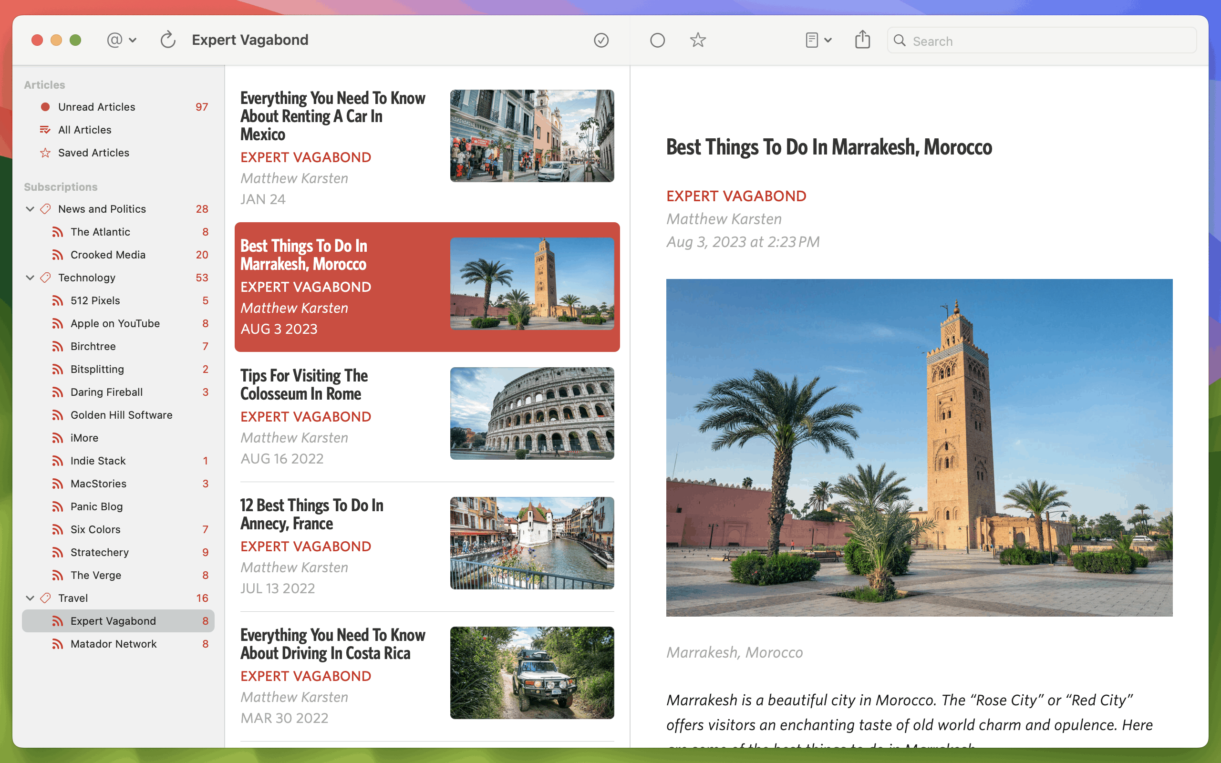This screenshot has height=763, width=1221.
Task: Click The Verge feed icon
Action: point(58,575)
